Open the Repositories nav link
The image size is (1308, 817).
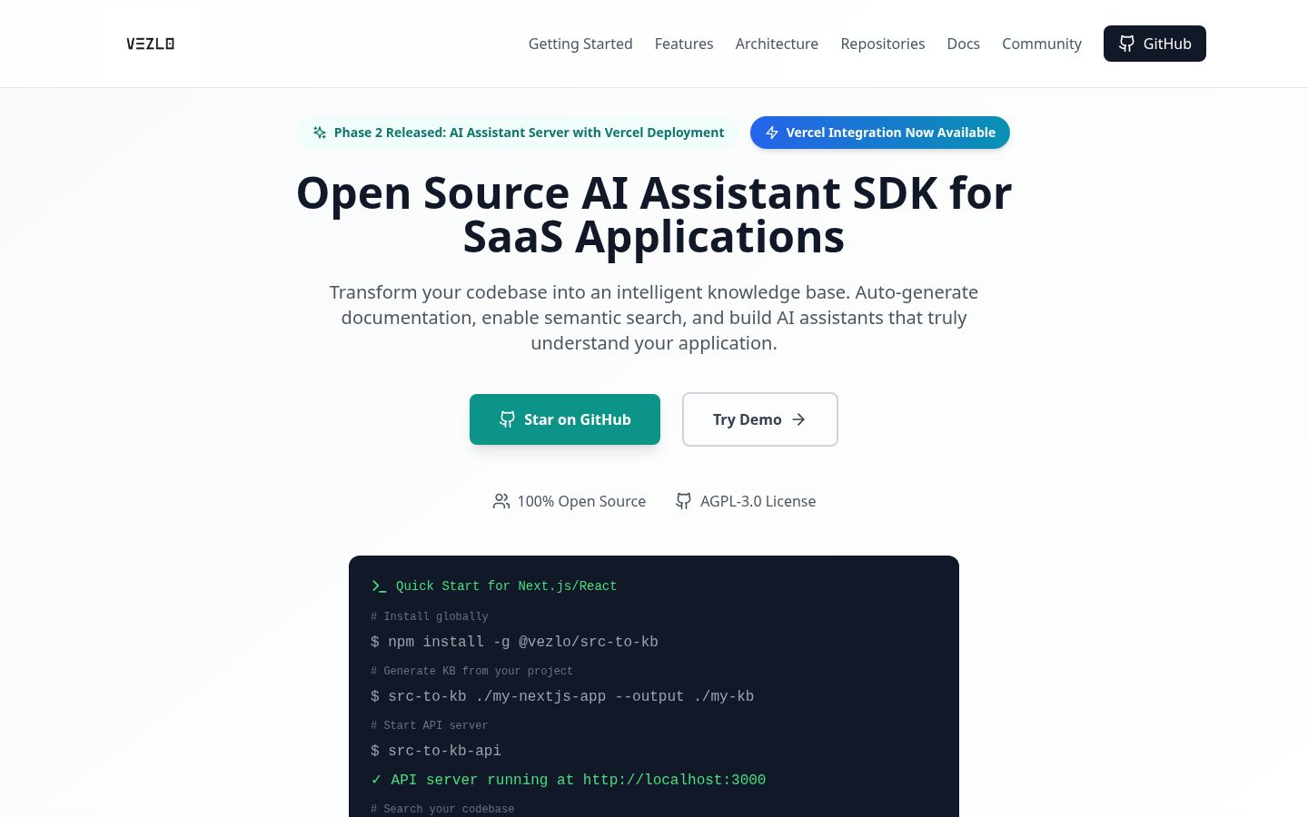coord(883,44)
